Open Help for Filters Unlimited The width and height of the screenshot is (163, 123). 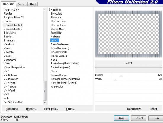[156, 118]
